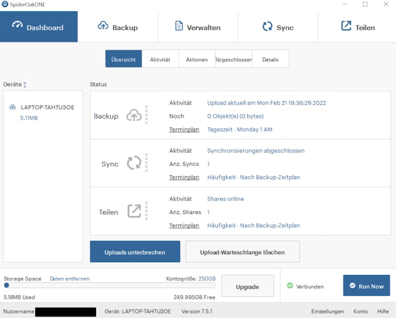Open the Verwalten section

click(x=198, y=27)
